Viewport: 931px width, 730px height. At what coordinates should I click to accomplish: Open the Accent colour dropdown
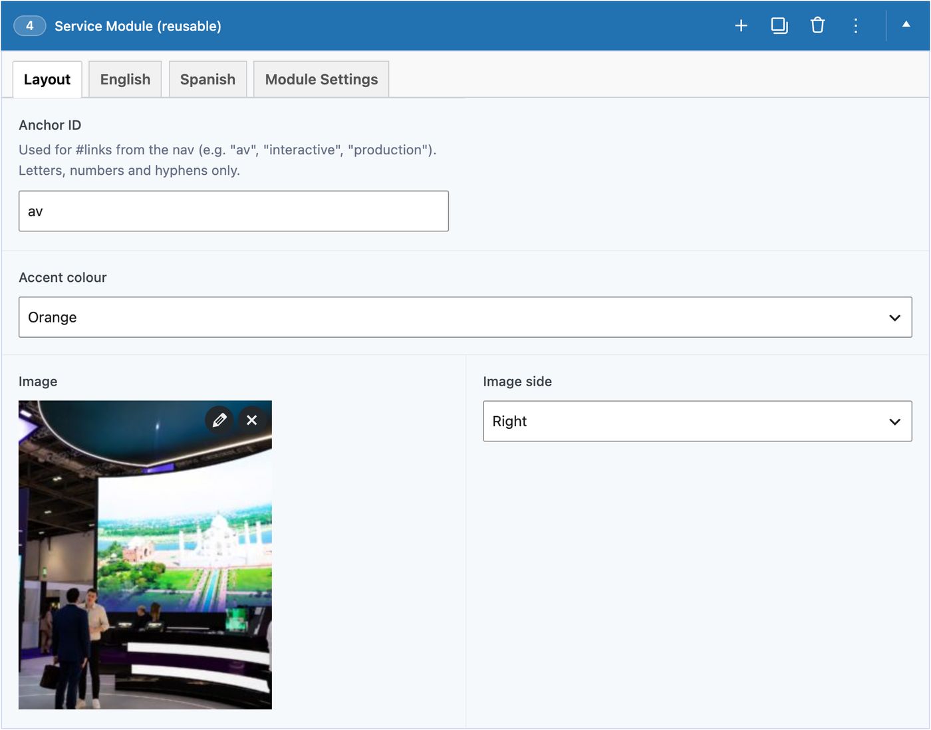tap(465, 317)
